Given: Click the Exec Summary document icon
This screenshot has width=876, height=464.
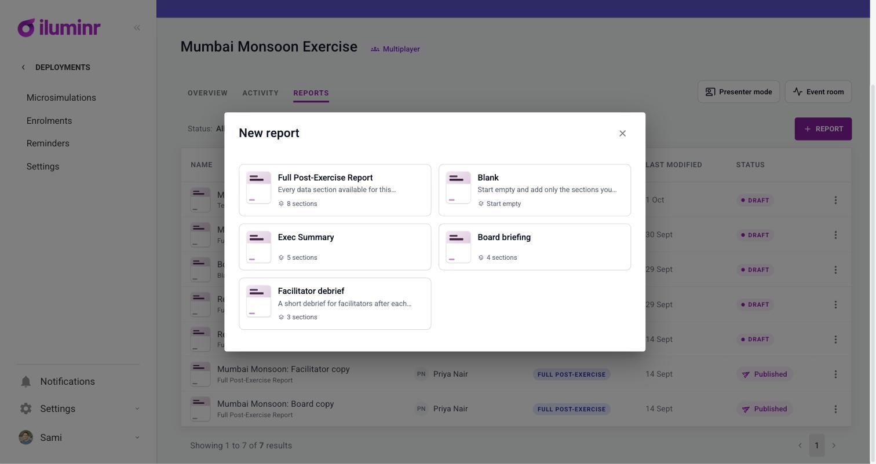Looking at the screenshot, I should (258, 247).
